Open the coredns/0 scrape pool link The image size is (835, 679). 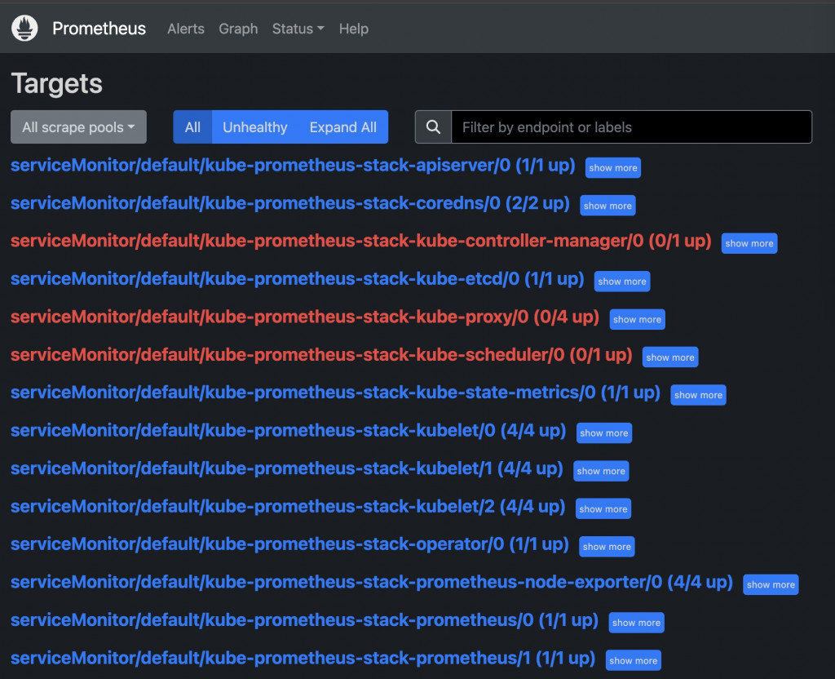(290, 203)
